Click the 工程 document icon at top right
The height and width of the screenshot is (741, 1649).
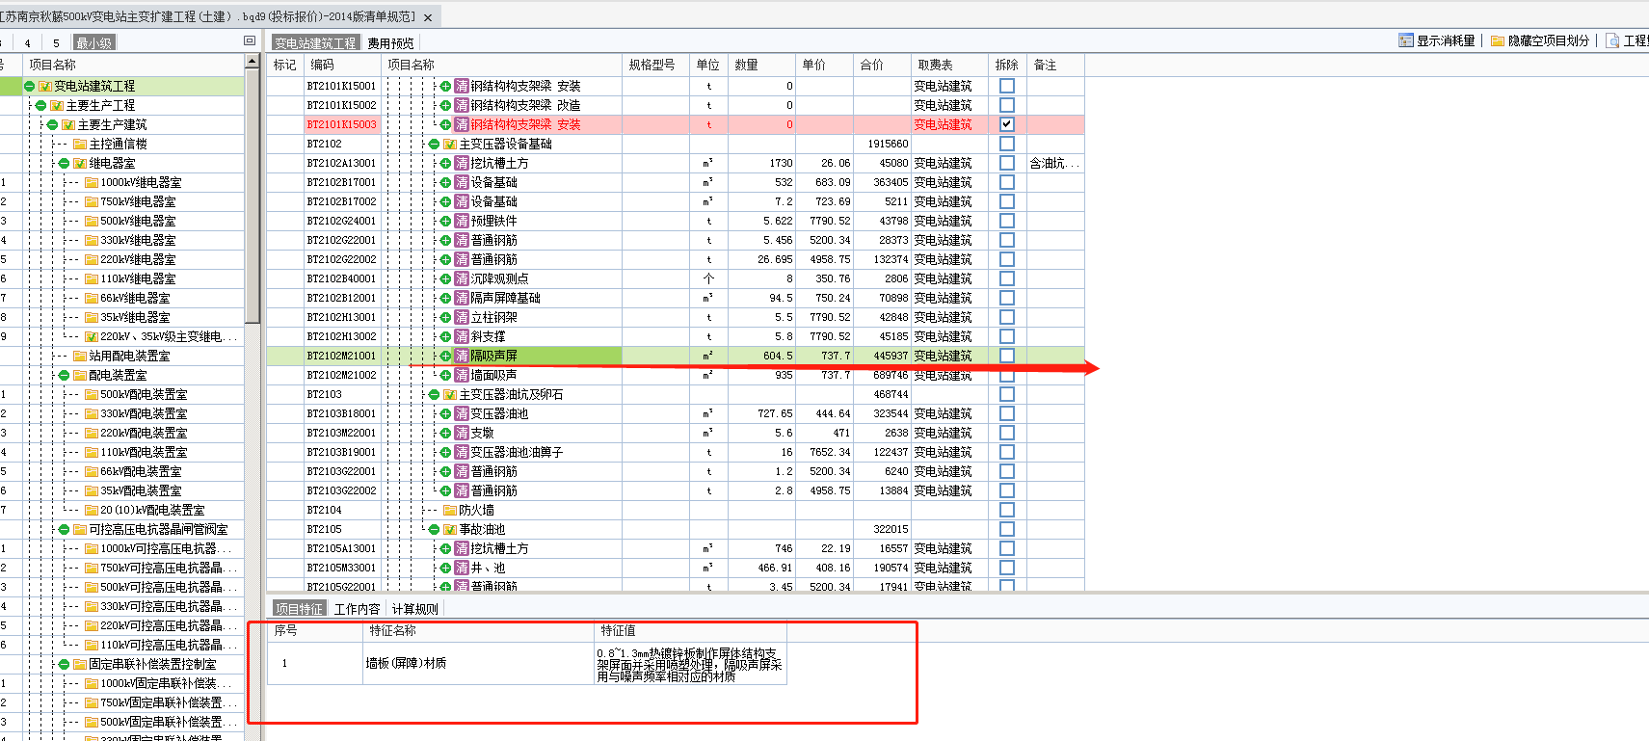click(x=1612, y=40)
